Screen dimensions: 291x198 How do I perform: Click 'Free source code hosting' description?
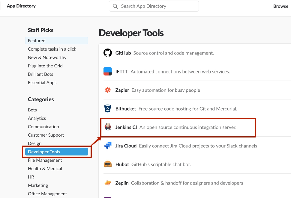(x=188, y=109)
